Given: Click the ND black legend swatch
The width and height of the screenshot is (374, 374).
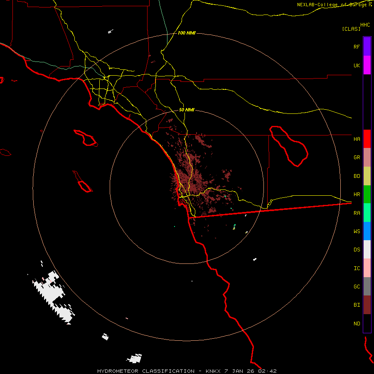Looking at the screenshot, I should (x=367, y=323).
